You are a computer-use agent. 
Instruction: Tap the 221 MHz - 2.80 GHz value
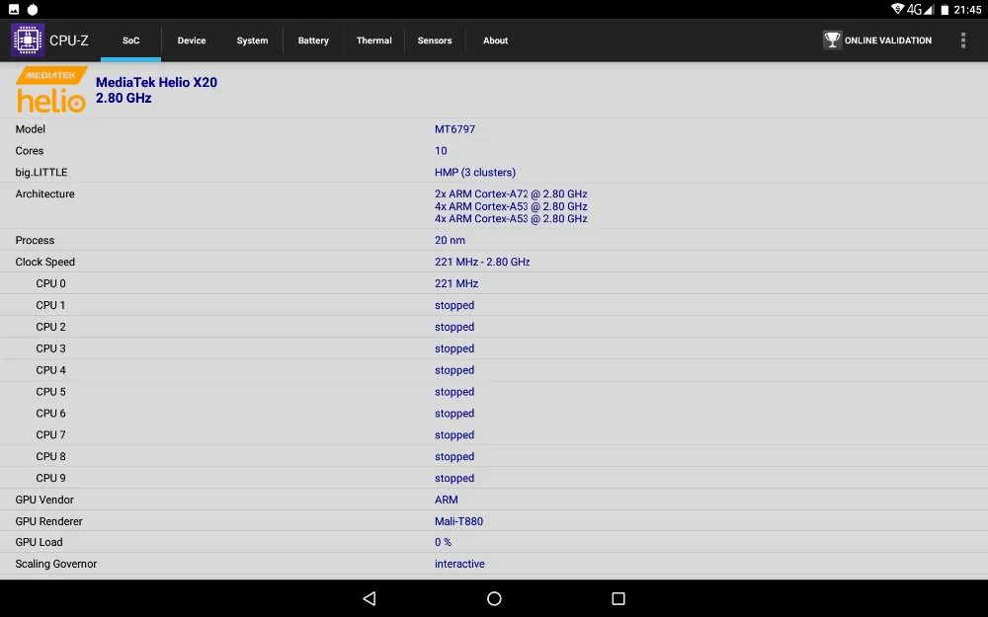tap(482, 262)
